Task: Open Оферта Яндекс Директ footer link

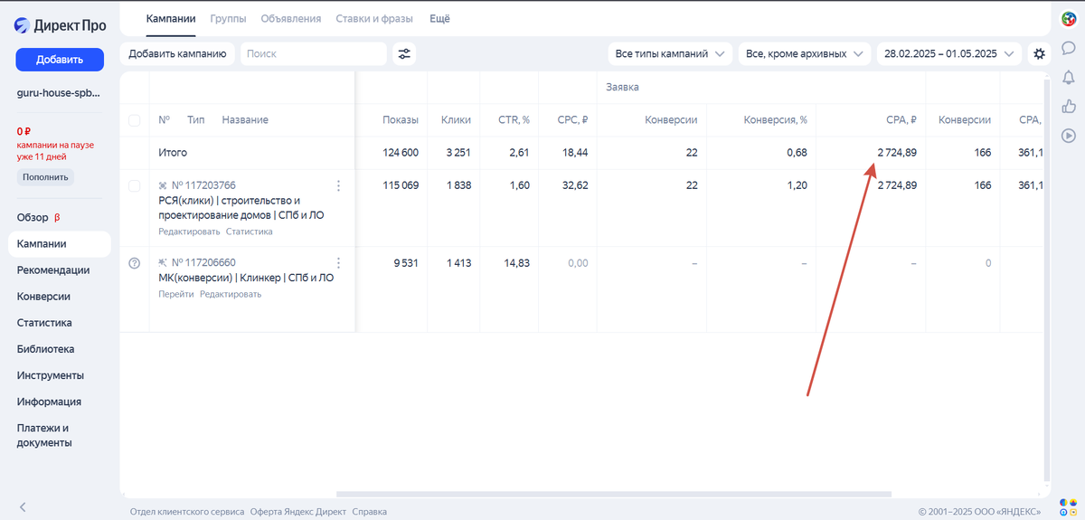Action: click(x=298, y=512)
